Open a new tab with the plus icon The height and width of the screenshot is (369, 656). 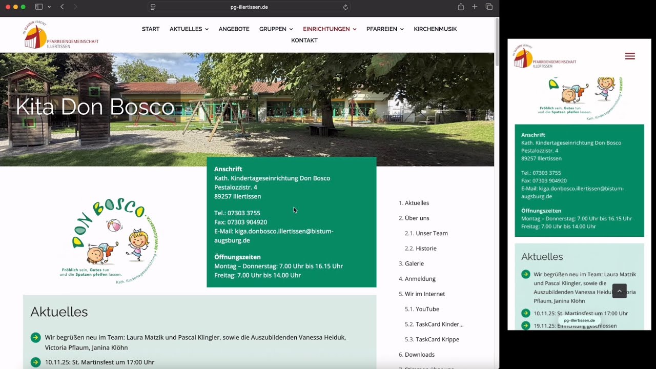click(475, 7)
